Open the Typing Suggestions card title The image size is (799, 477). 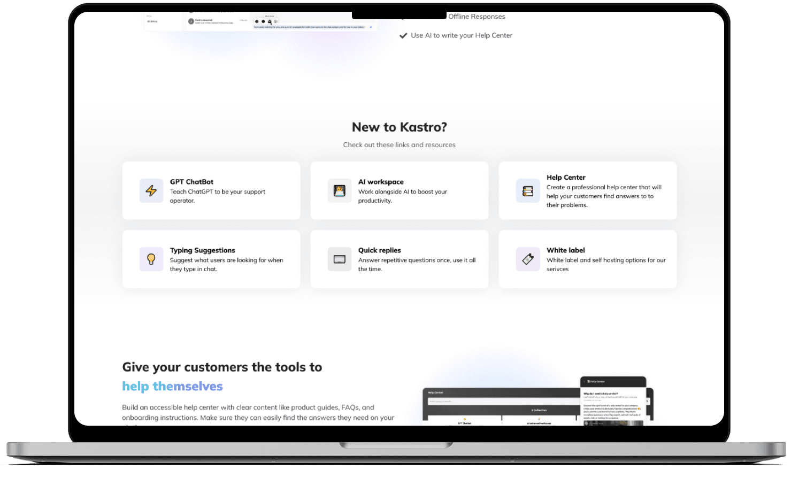coord(203,250)
